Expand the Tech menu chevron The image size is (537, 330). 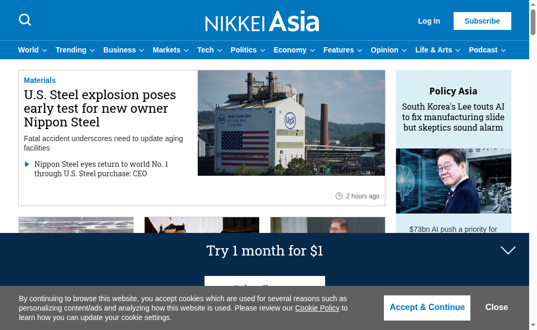[220, 50]
